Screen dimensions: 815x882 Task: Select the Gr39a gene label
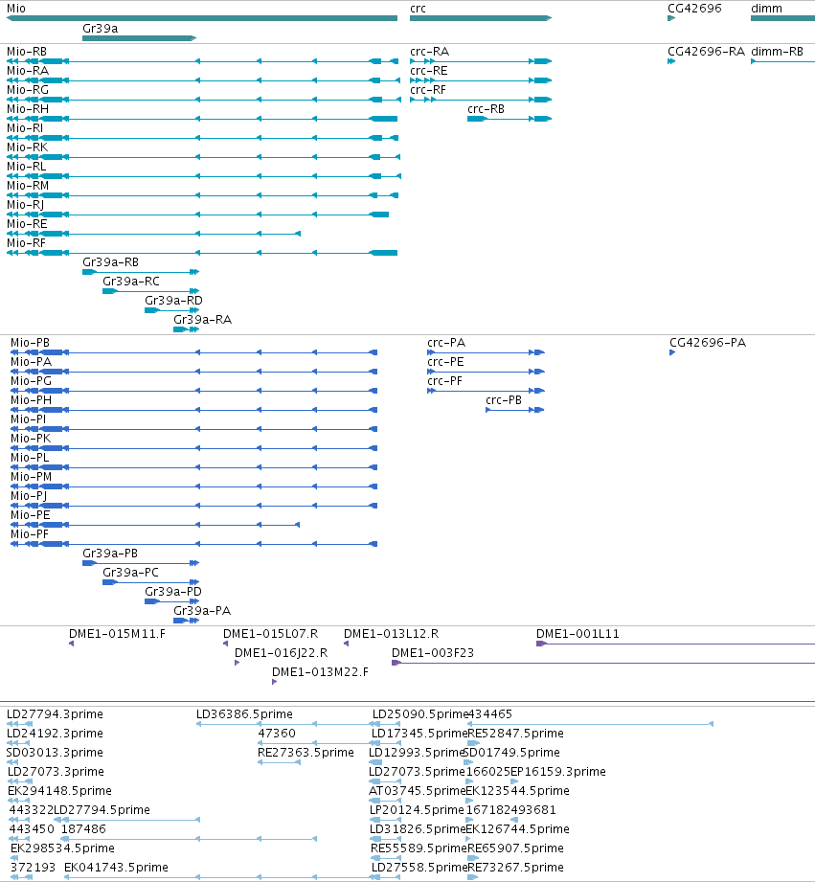[101, 29]
